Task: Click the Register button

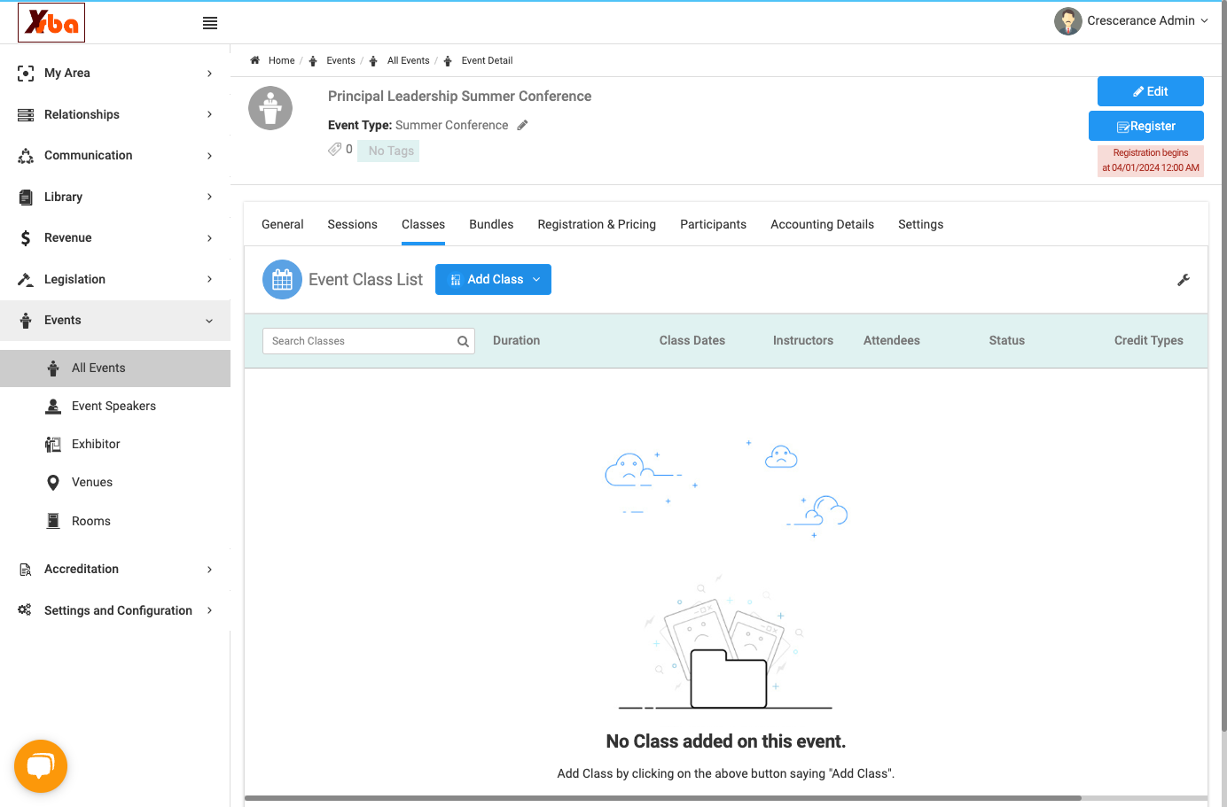Action: coord(1145,126)
